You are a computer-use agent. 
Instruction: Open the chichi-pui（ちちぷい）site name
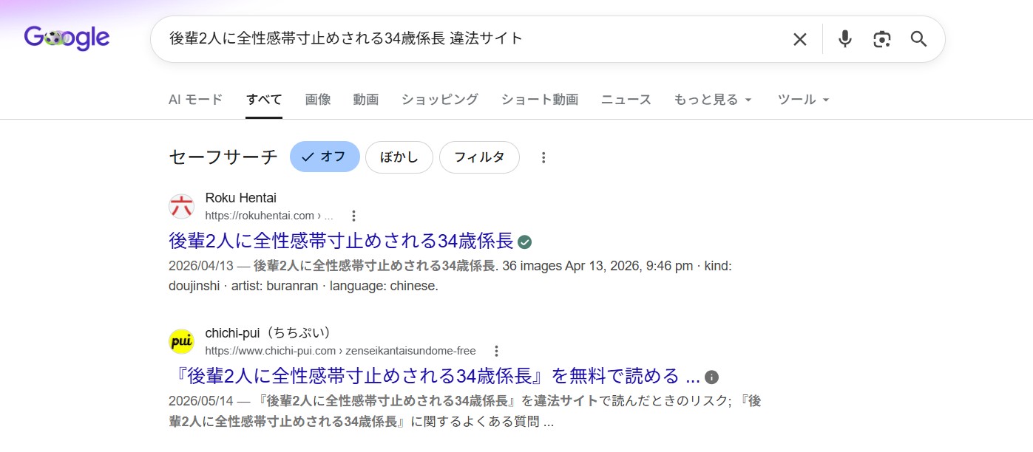pyautogui.click(x=268, y=333)
